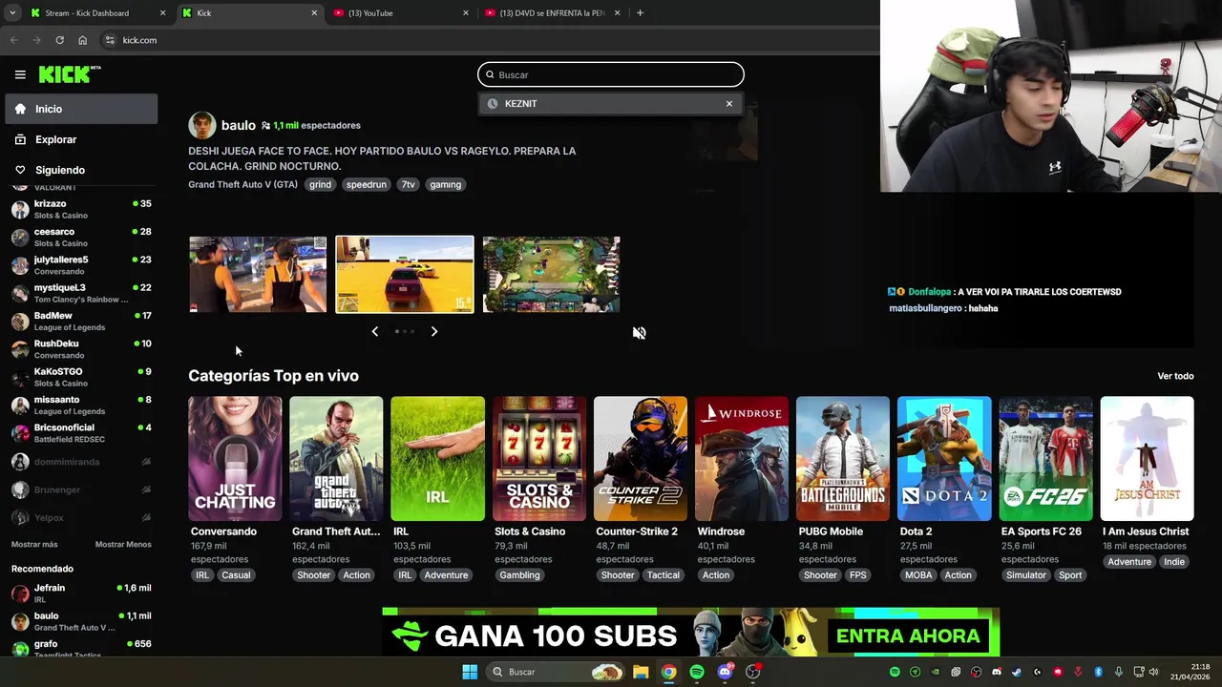Open BadMew channel in sidebar
This screenshot has width=1222, height=687.
(x=81, y=321)
